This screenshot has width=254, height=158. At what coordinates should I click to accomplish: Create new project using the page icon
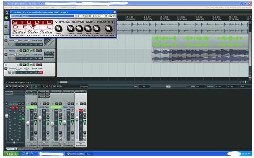click(x=7, y=12)
